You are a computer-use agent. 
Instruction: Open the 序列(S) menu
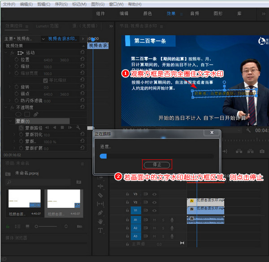pos(61,4)
